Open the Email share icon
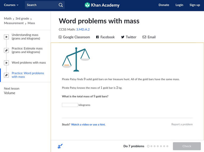Viewport: 204px width, 152px height. [144, 37]
